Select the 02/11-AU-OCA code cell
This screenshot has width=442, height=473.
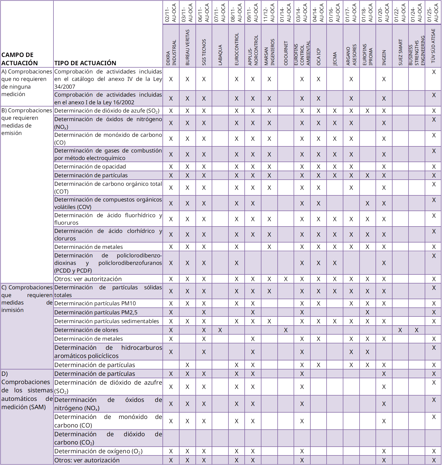(171, 13)
